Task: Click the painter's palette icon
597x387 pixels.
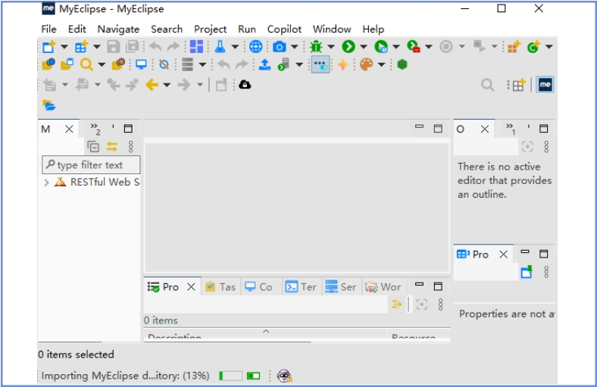Action: point(366,65)
